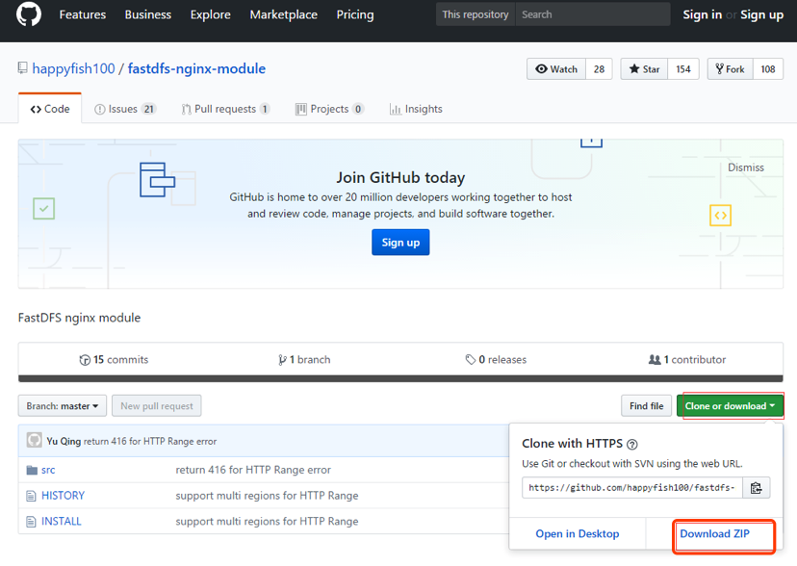Image resolution: width=797 pixels, height=566 pixels.
Task: View the 15 commits history
Action: pos(114,360)
